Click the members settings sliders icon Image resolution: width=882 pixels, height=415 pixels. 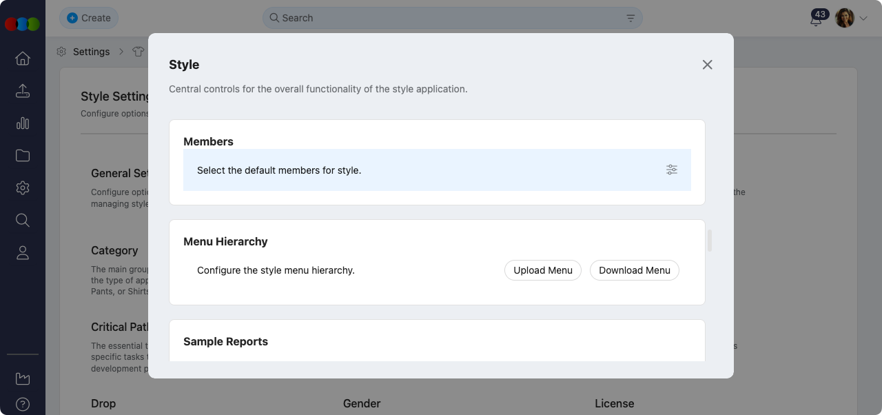[672, 170]
